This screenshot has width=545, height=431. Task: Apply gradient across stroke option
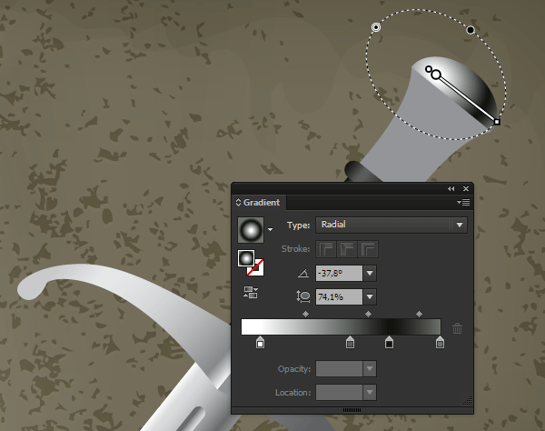(368, 249)
